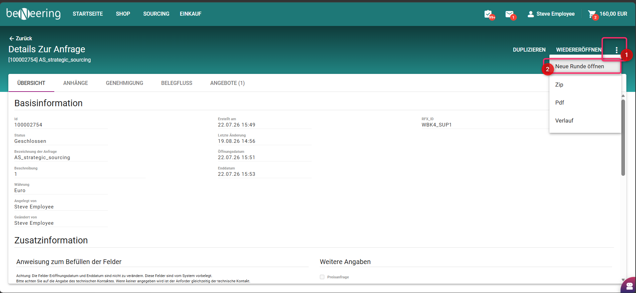The height and width of the screenshot is (293, 636).
Task: Open the Angebote (1) tab
Action: tap(227, 83)
